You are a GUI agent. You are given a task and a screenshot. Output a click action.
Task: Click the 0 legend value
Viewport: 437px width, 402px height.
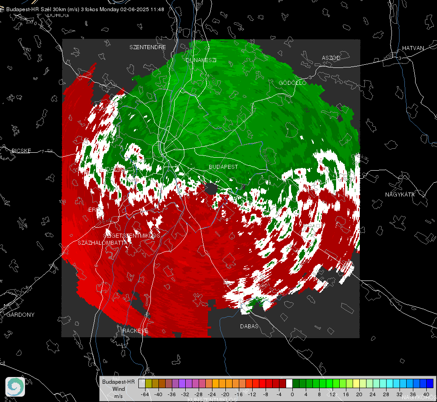pos(292,394)
